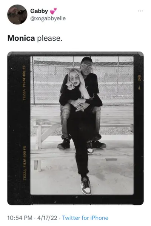Select the bold word Monica

[x=21, y=38]
